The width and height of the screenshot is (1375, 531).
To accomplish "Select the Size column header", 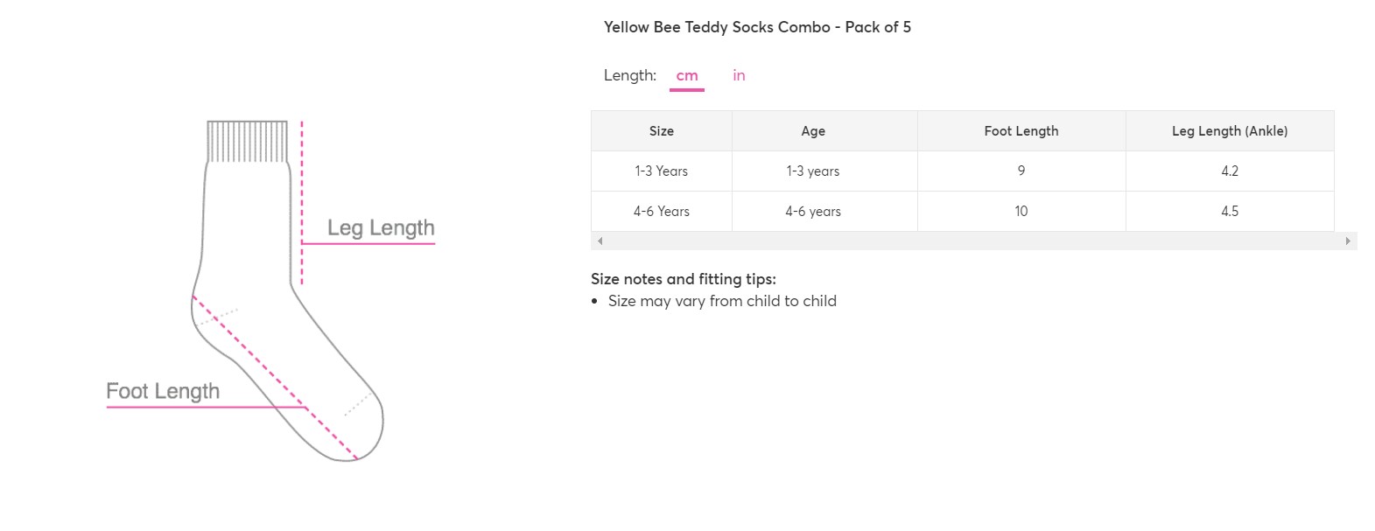I will tap(662, 131).
